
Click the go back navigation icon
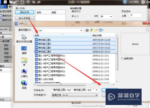coord(87,30)
